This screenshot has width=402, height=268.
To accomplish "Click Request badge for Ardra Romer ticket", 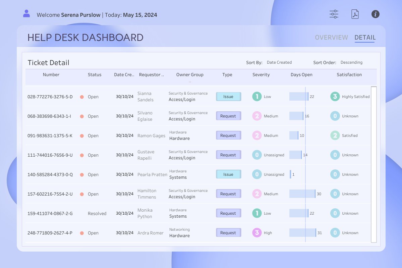I will tap(228, 233).
